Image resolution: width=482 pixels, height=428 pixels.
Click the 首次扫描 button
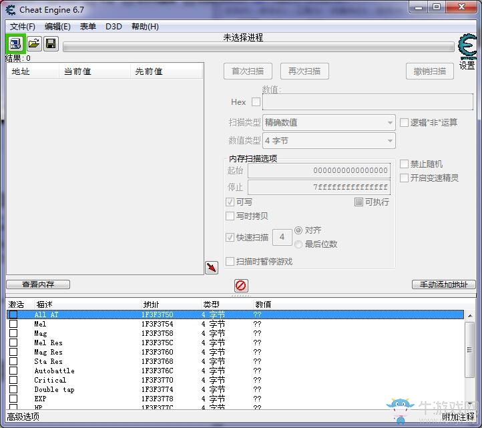tap(248, 71)
